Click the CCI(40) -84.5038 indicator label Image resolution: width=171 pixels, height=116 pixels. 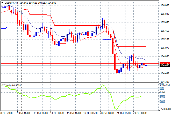pyautogui.click(x=11, y=86)
